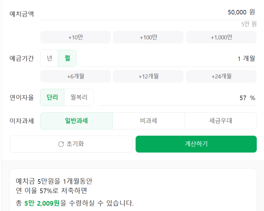Add 6개월 to the deposit period
The height and width of the screenshot is (211, 264).
coord(75,76)
